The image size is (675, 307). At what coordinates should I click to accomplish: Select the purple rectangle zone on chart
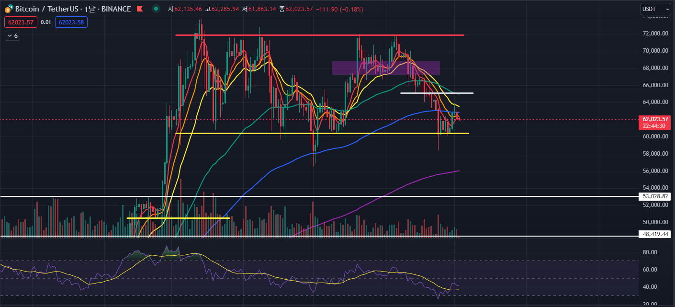[x=386, y=68]
